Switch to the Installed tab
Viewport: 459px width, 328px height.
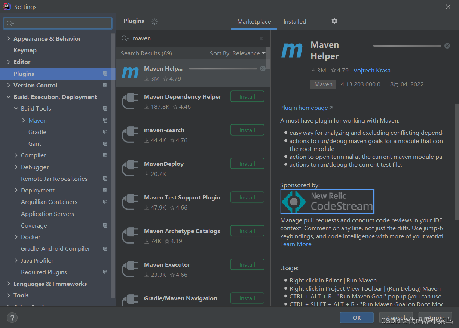point(294,21)
